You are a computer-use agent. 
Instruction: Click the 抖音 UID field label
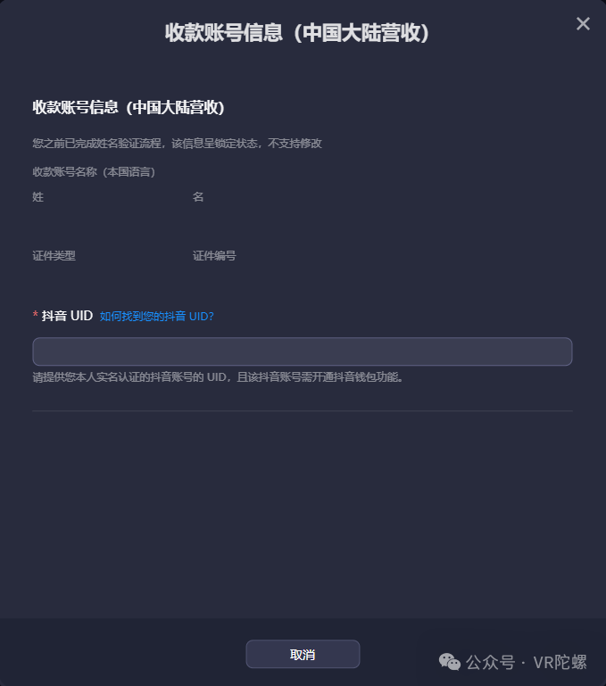67,316
